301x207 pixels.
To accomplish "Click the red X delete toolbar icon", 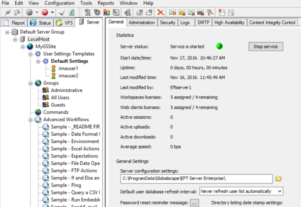I will pyautogui.click(x=161, y=12).
